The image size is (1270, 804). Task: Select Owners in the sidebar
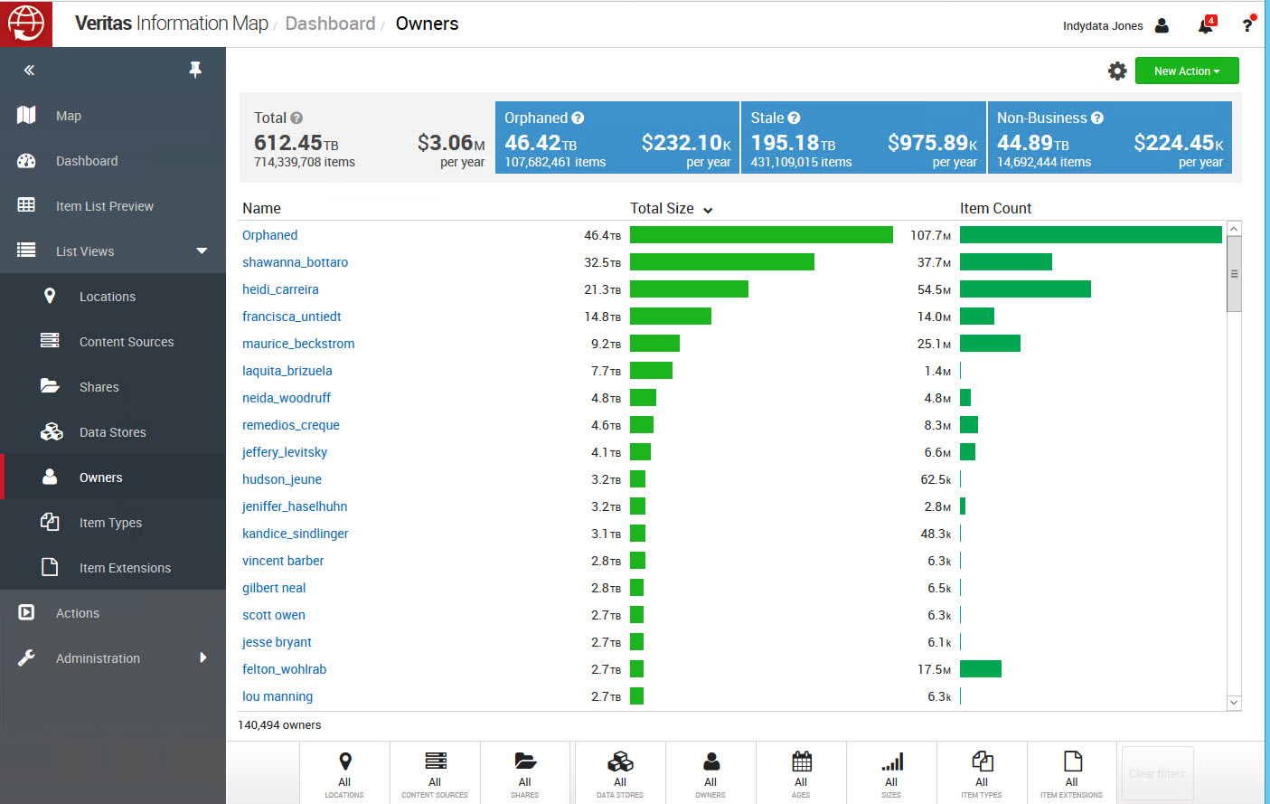coord(113,478)
